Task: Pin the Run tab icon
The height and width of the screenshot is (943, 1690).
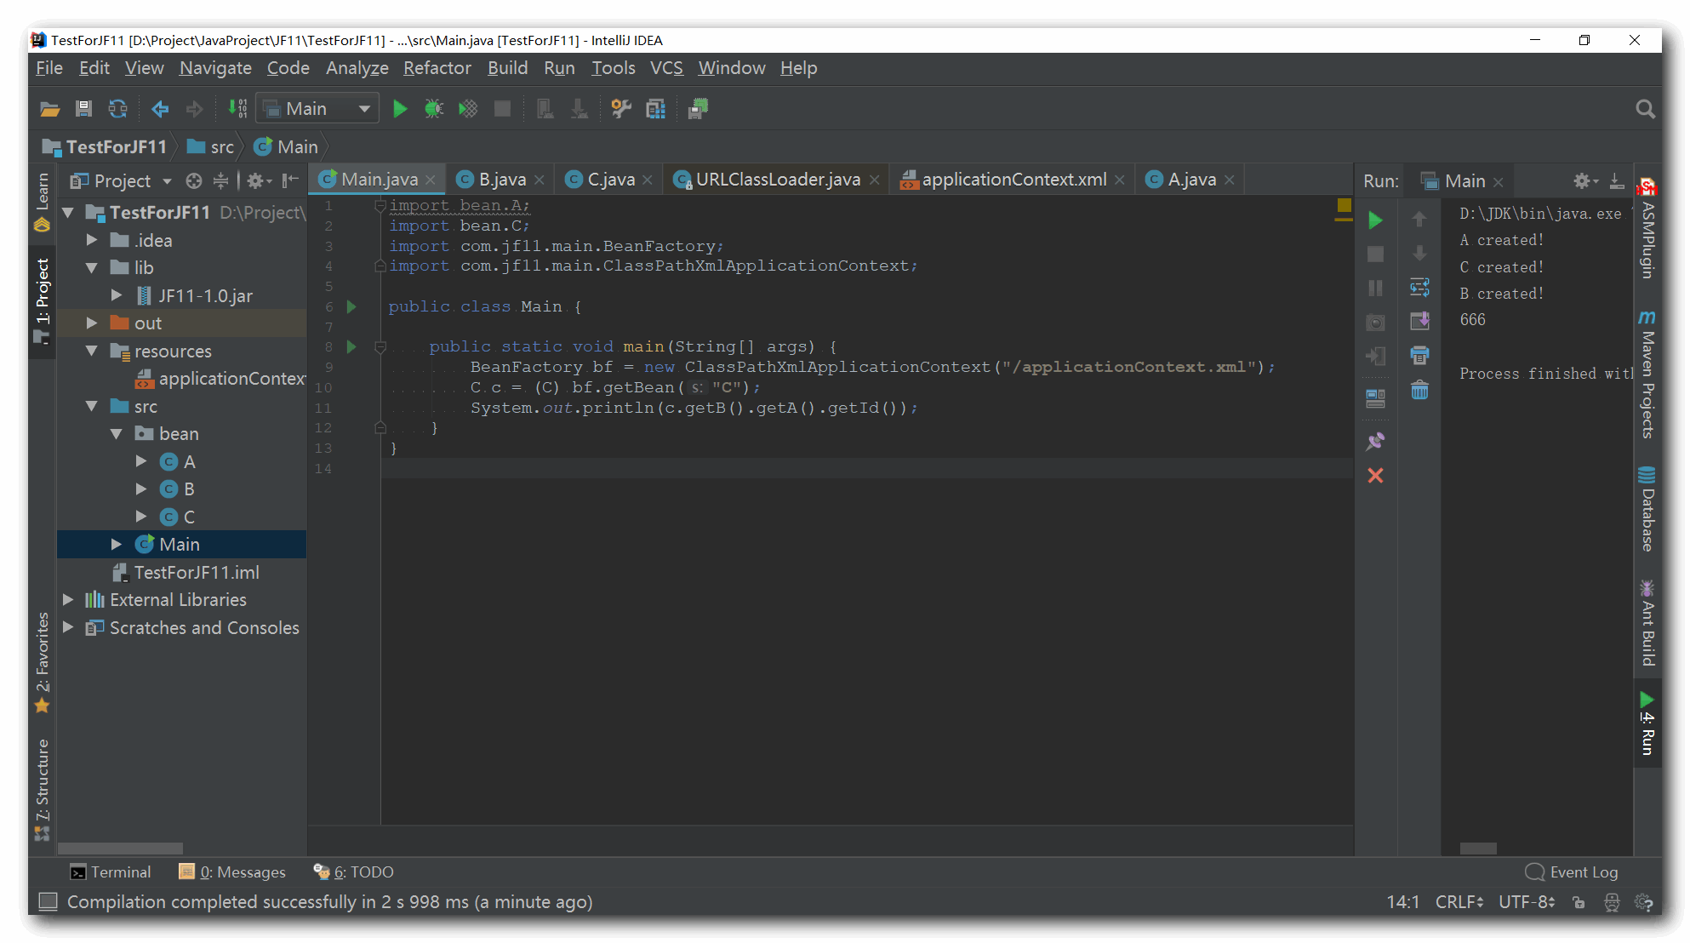Action: [x=1375, y=441]
